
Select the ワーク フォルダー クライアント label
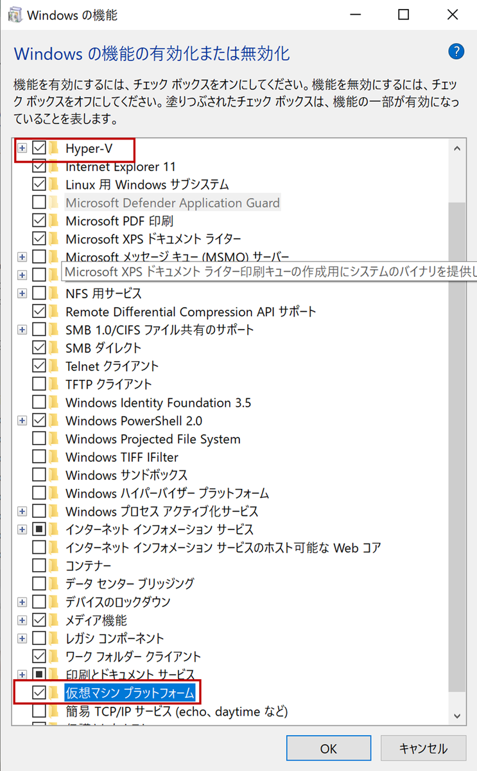tap(133, 657)
